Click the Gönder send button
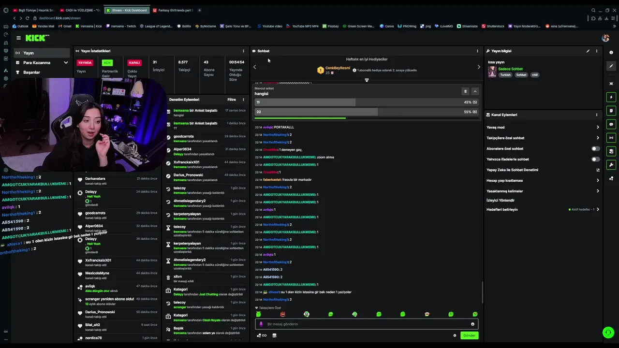Viewport: 619px width, 348px height. click(x=469, y=335)
